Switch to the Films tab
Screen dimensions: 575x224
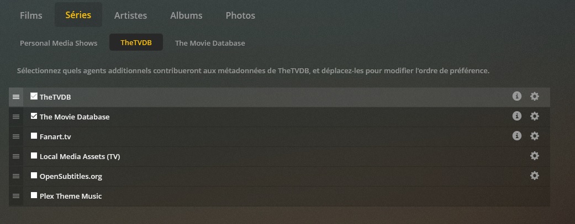pos(31,15)
